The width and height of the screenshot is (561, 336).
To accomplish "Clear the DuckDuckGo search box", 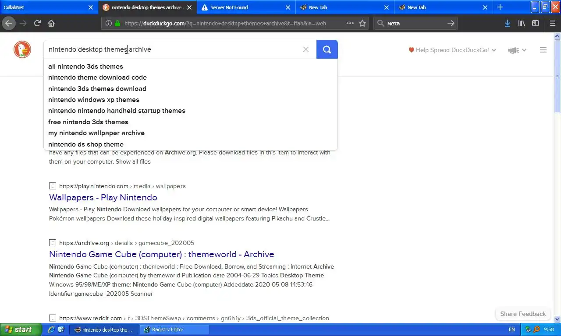I will click(306, 49).
